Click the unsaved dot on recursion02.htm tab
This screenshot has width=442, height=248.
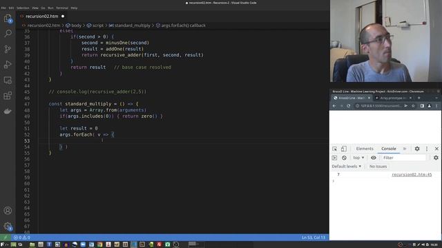click(63, 17)
